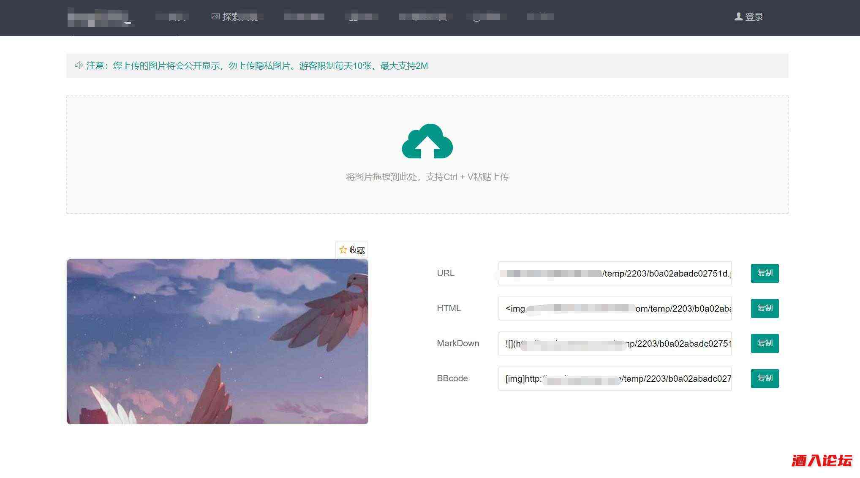The height and width of the screenshot is (478, 860).
Task: Click the picture icon beside 探索 in navbar
Action: (215, 17)
